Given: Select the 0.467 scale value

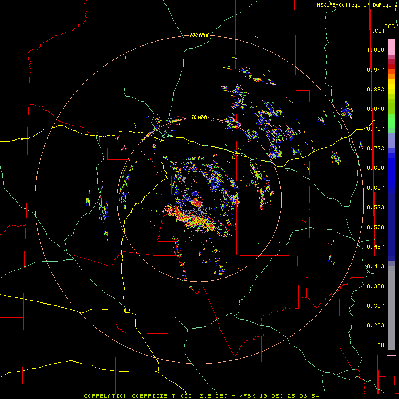Looking at the screenshot, I should click(376, 247).
